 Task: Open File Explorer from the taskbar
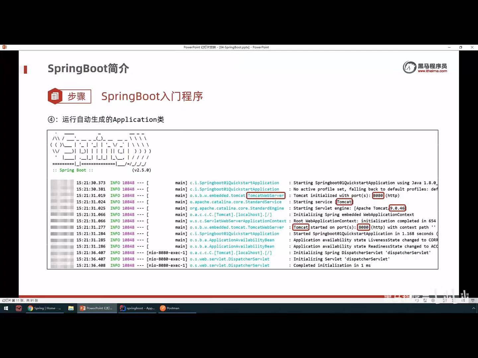coord(71,308)
